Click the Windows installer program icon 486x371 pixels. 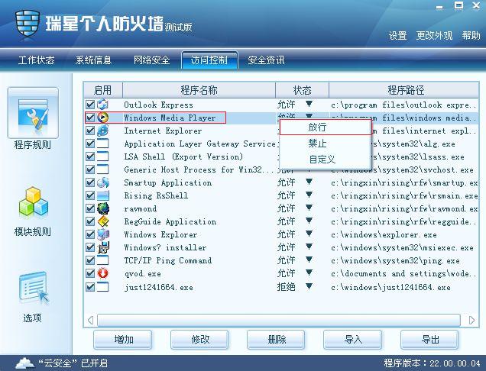tap(103, 248)
